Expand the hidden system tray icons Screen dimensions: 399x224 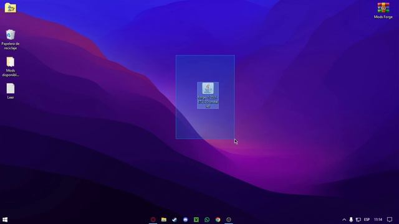(x=344, y=220)
